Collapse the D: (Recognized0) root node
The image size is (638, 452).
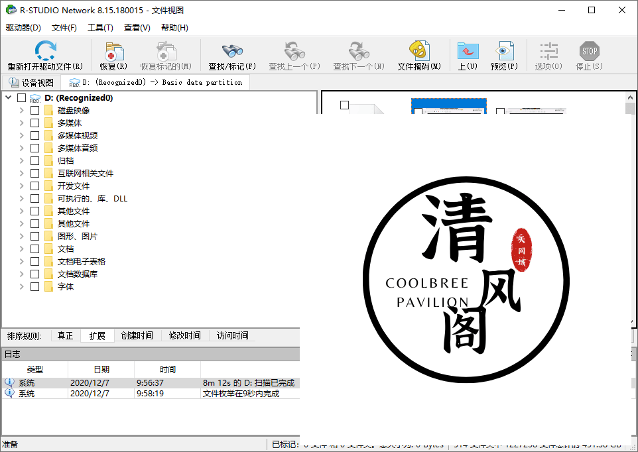click(8, 97)
